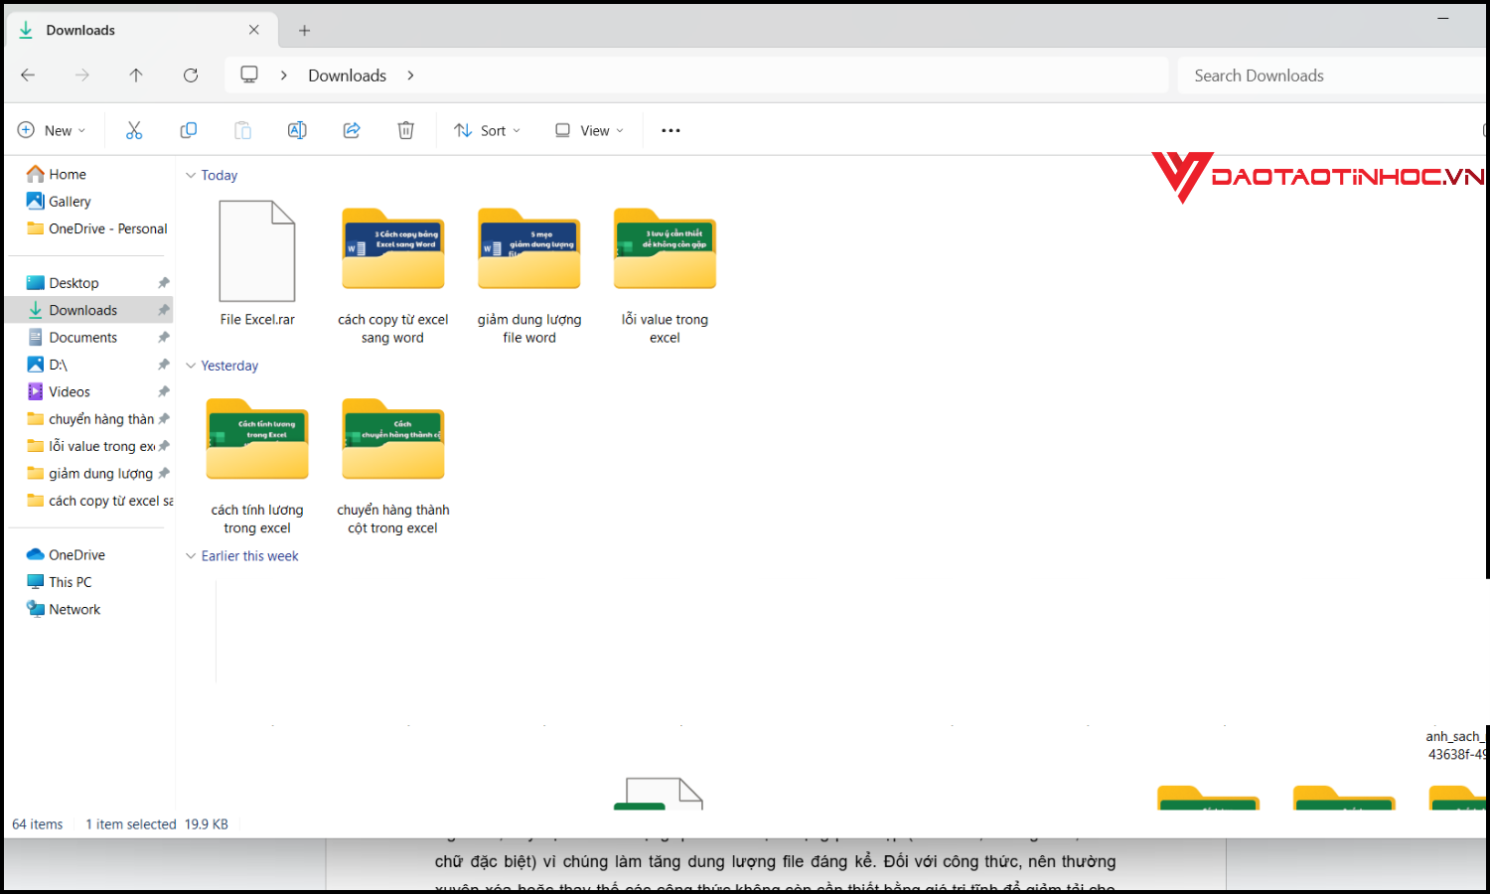This screenshot has height=894, width=1490.
Task: Select This PC in the sidebar
Action: click(70, 582)
